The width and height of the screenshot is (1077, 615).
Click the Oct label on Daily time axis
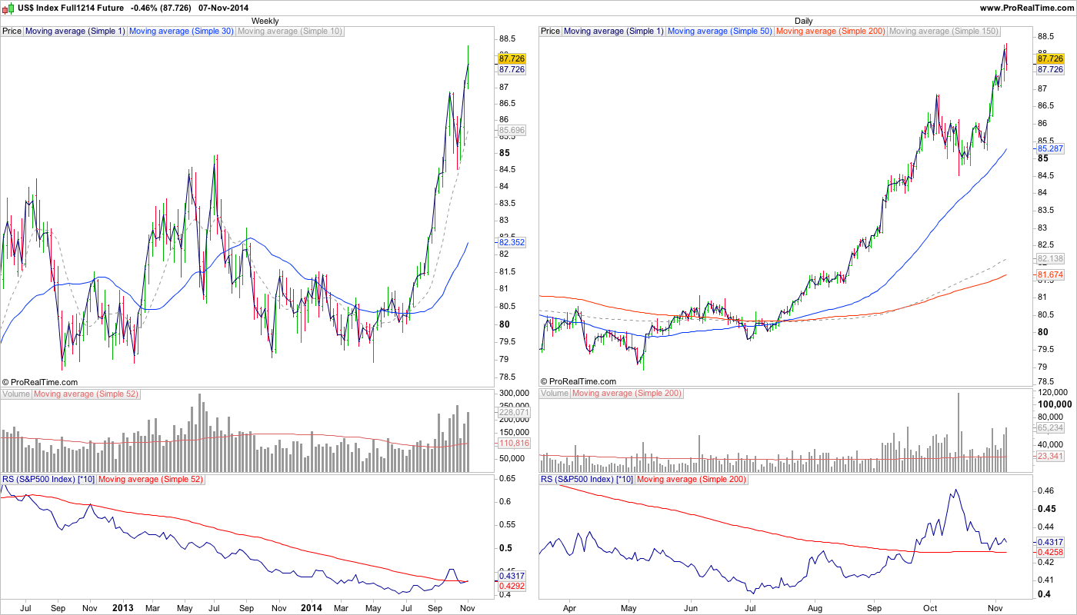point(931,607)
